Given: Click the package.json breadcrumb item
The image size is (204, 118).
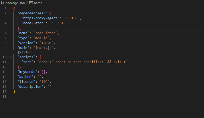Looking at the screenshot, I should click(x=15, y=3).
